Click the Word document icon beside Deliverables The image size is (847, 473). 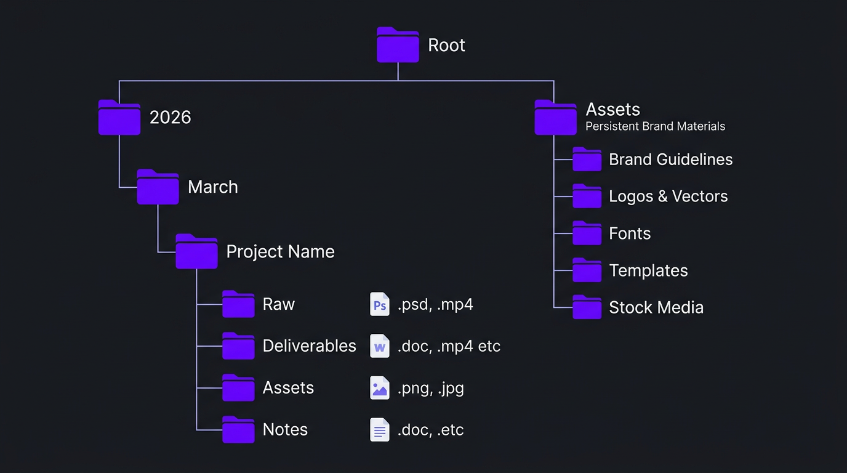click(380, 346)
